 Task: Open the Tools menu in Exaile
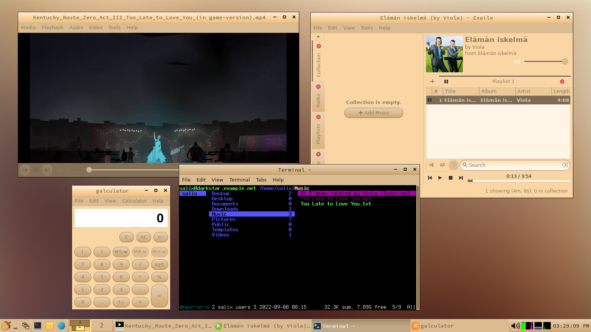367,28
